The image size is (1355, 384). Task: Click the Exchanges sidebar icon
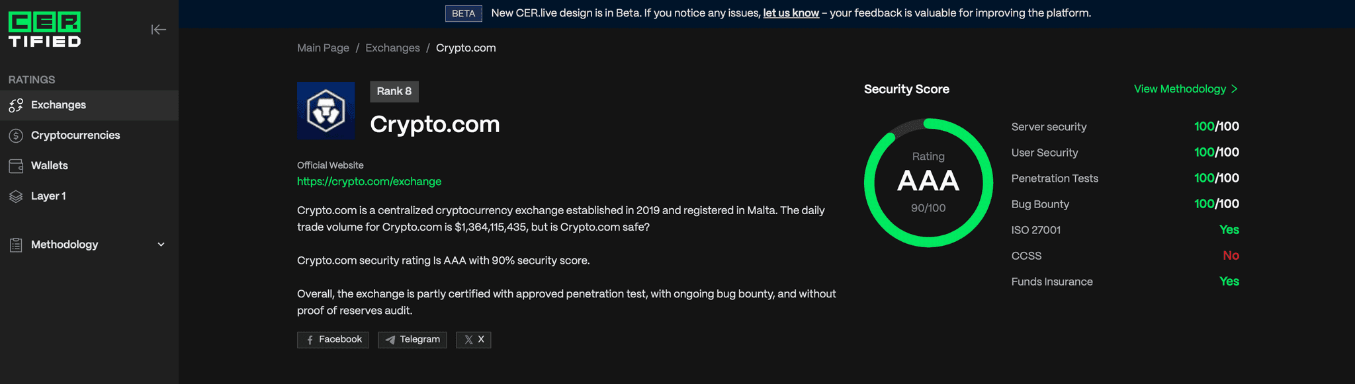(16, 105)
